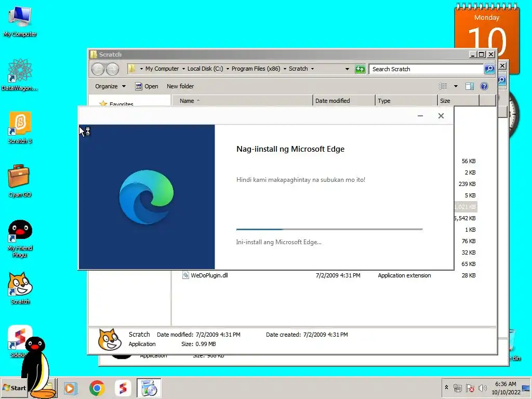Go back in the Scratch explorer window
532x399 pixels.
tap(98, 69)
